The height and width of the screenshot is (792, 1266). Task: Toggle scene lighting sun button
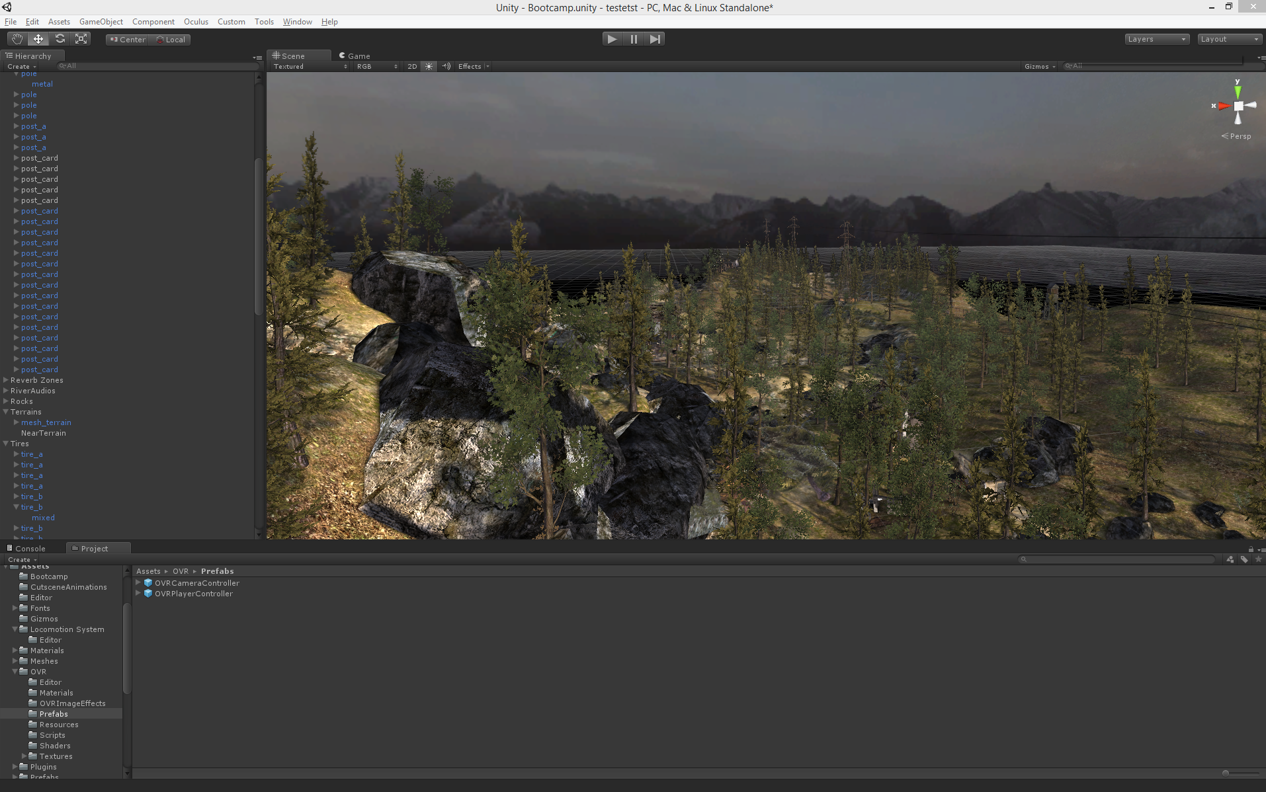(429, 66)
